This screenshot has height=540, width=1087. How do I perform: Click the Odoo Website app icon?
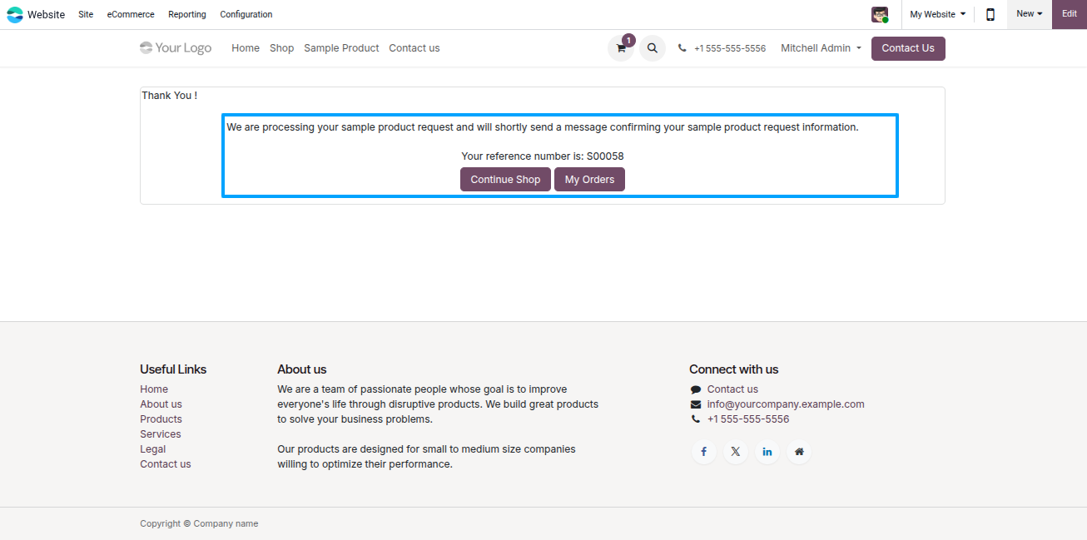(x=15, y=14)
